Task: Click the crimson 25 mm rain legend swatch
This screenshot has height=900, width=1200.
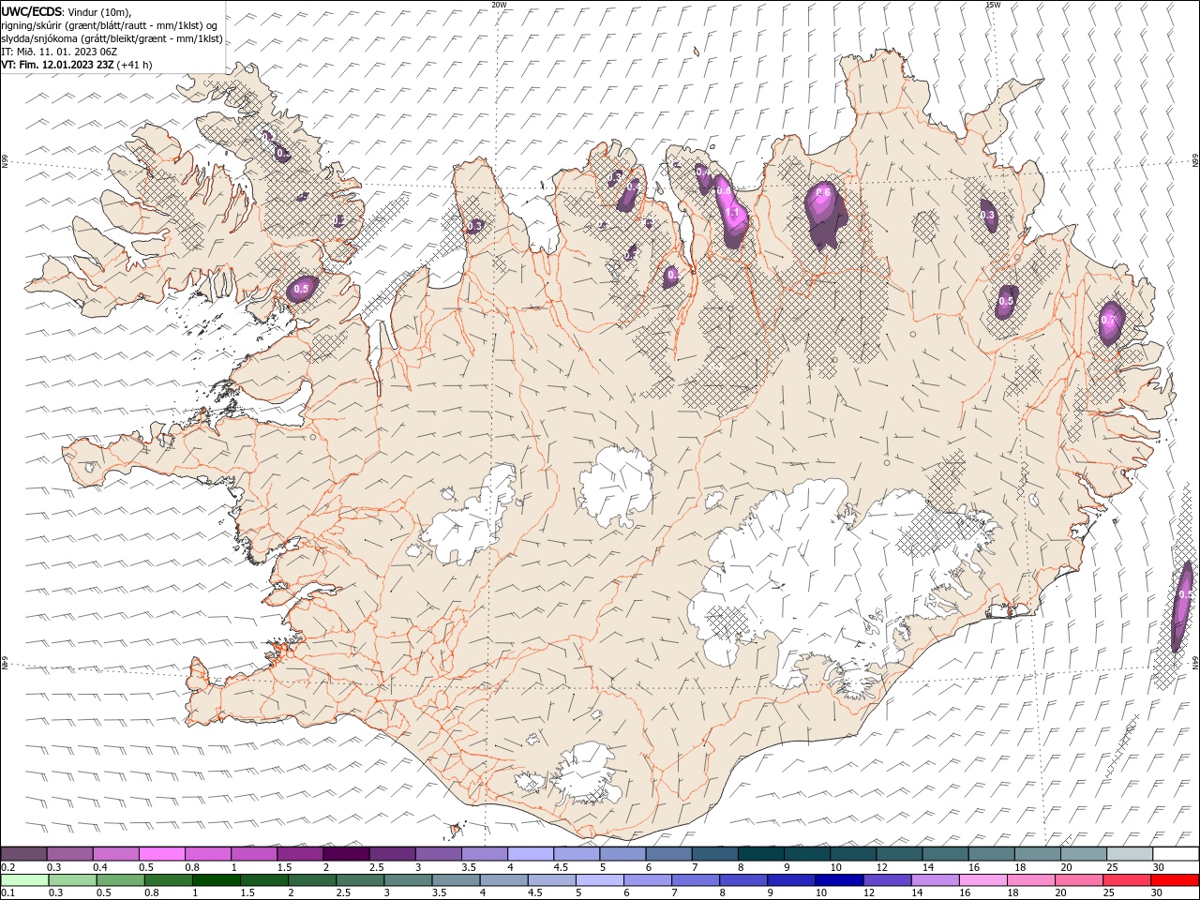Action: 1126,880
